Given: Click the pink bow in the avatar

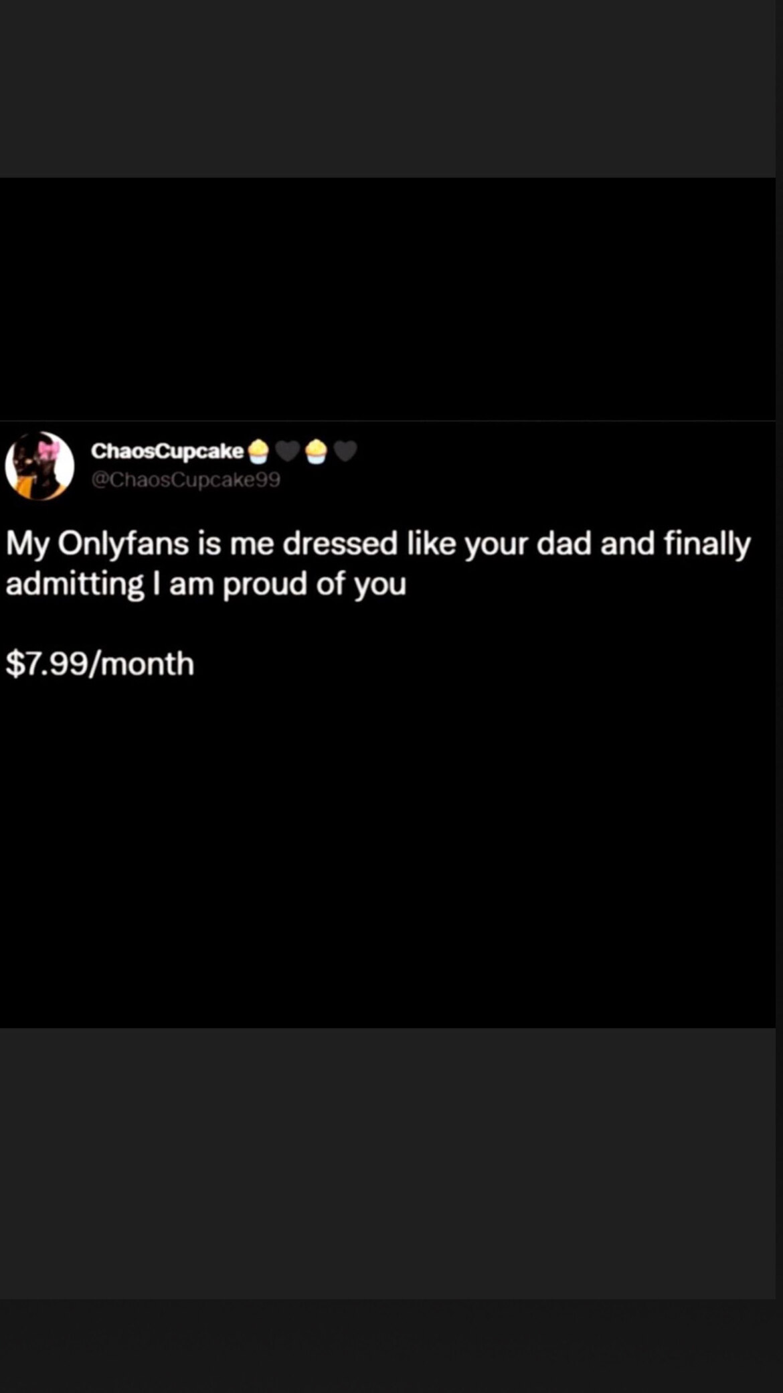Looking at the screenshot, I should pos(48,449).
